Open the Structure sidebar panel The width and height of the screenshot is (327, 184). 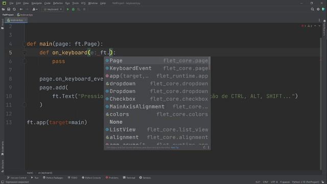tap(2, 166)
